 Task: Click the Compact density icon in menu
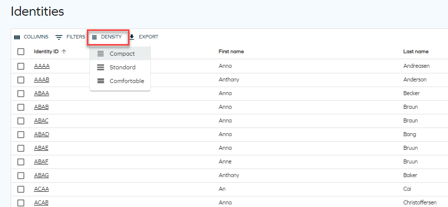pos(101,54)
